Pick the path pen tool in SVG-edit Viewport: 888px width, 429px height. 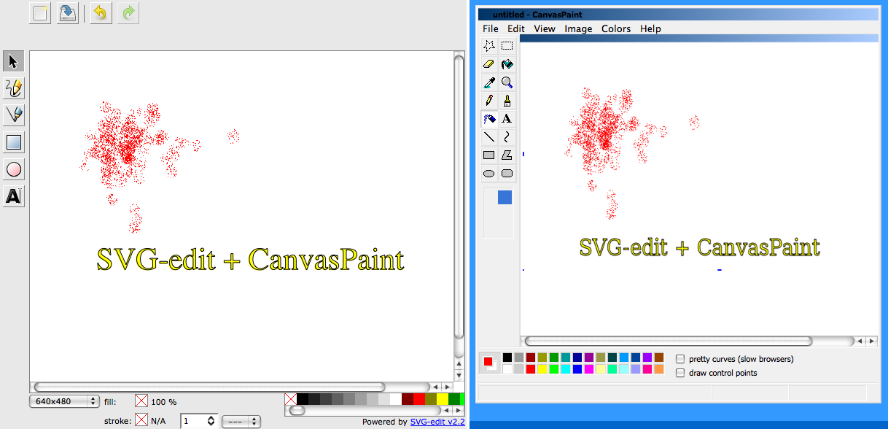tap(14, 115)
